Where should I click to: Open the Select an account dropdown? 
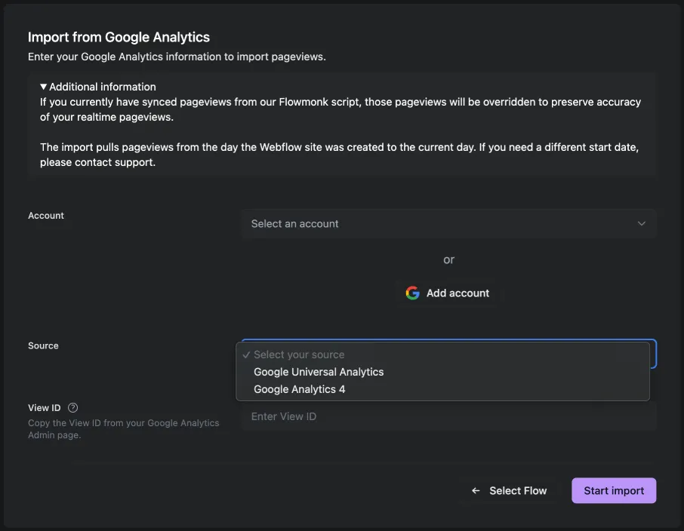point(448,224)
